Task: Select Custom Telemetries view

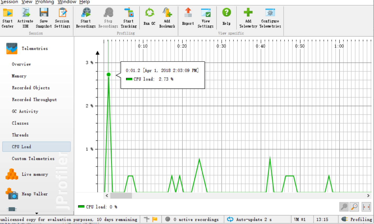Action: (33, 159)
